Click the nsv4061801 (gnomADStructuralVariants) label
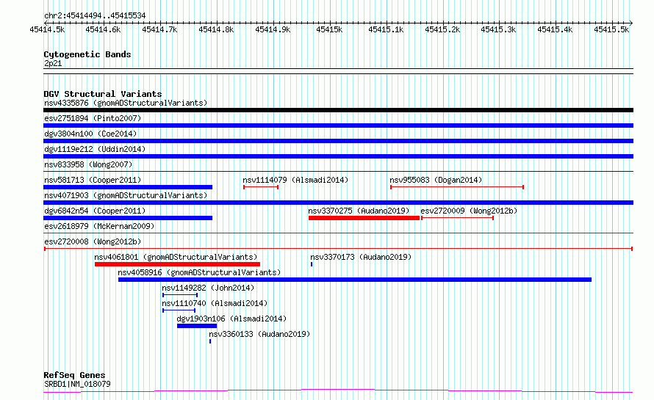This screenshot has height=400, width=654. pos(176,257)
